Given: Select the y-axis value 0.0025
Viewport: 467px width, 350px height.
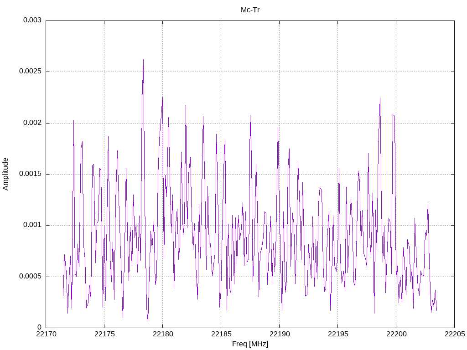Looking at the screenshot, I should (x=30, y=72).
